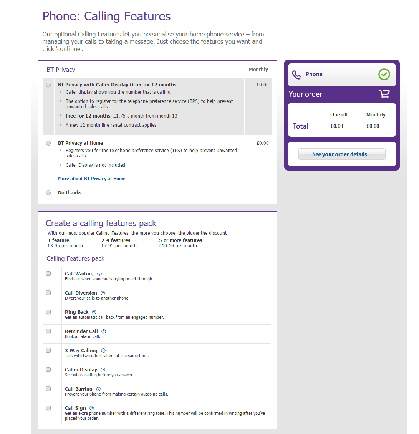Enable the Call Waiting checkbox
This screenshot has width=419, height=434.
(x=48, y=273)
